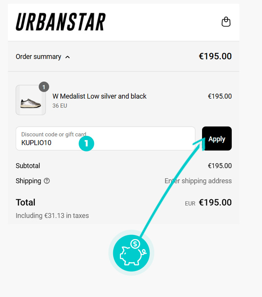The image size is (262, 297).
Task: Click the URBANSTAR logo
Action: 61,22
